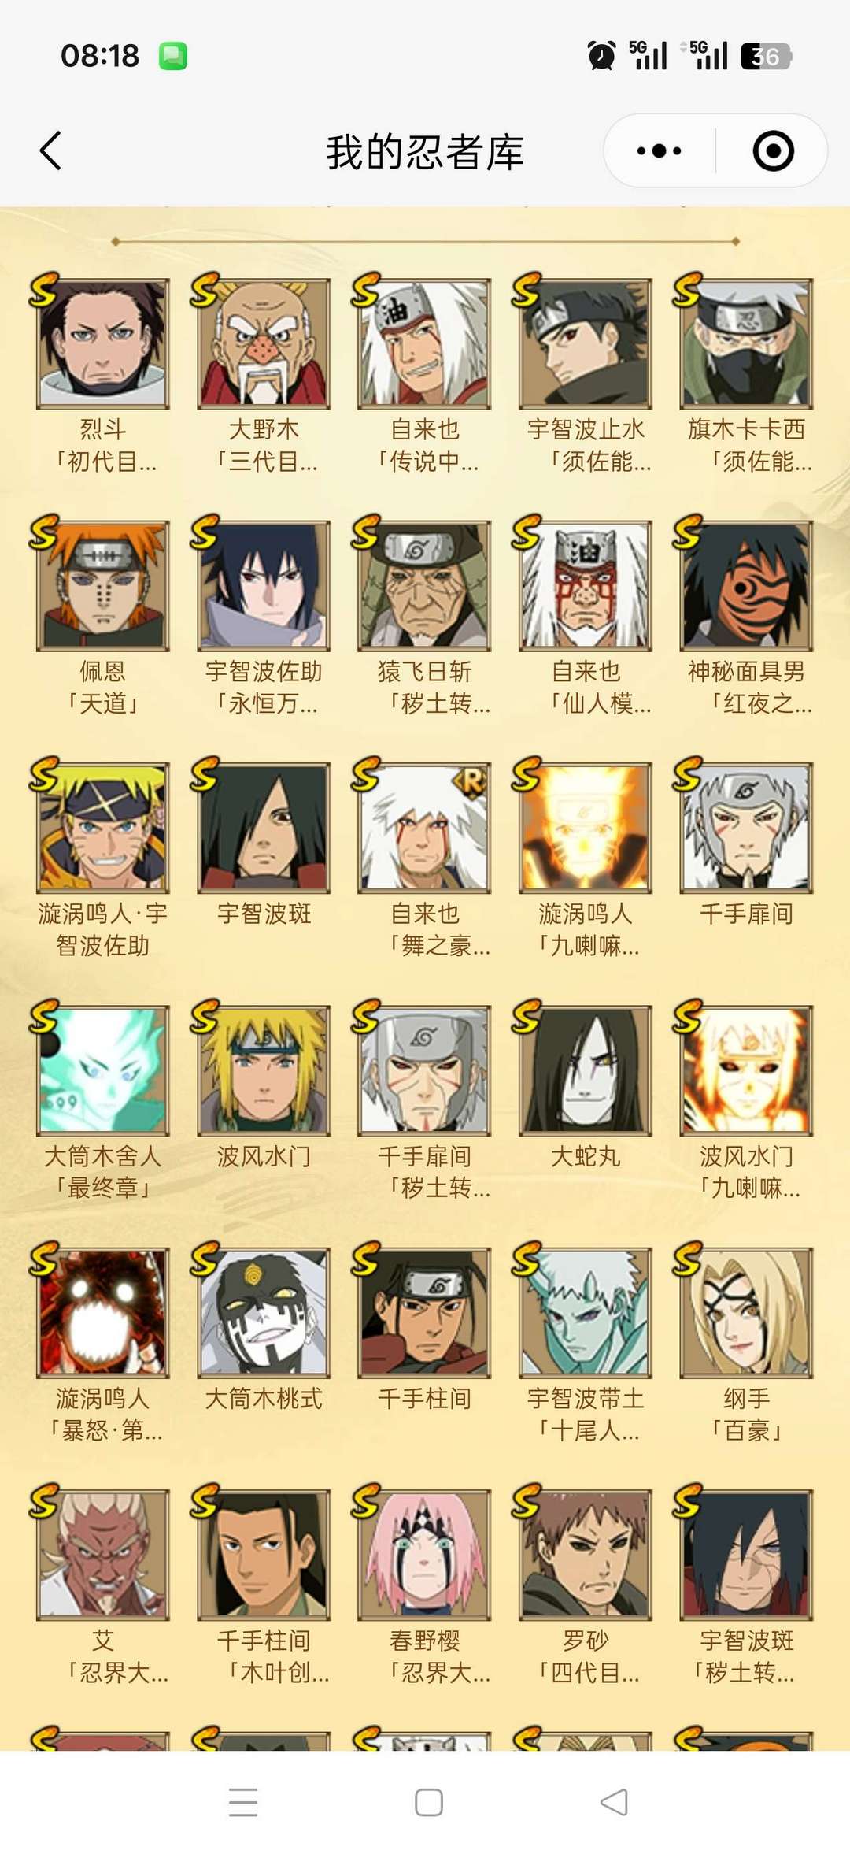Screen dimensions: 850x1854
Task: Go back using the left arrow
Action: pos(50,150)
